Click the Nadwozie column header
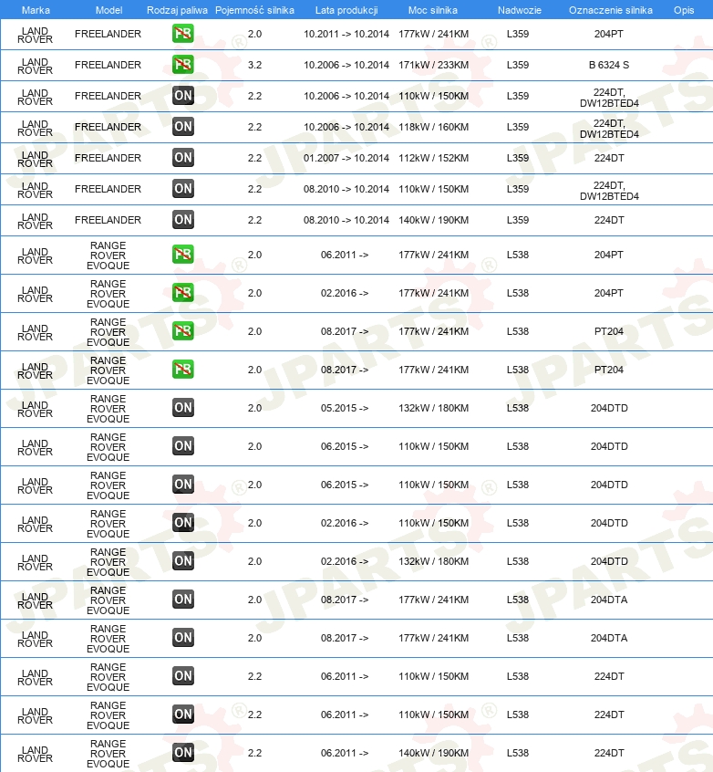This screenshot has width=713, height=772. point(520,10)
